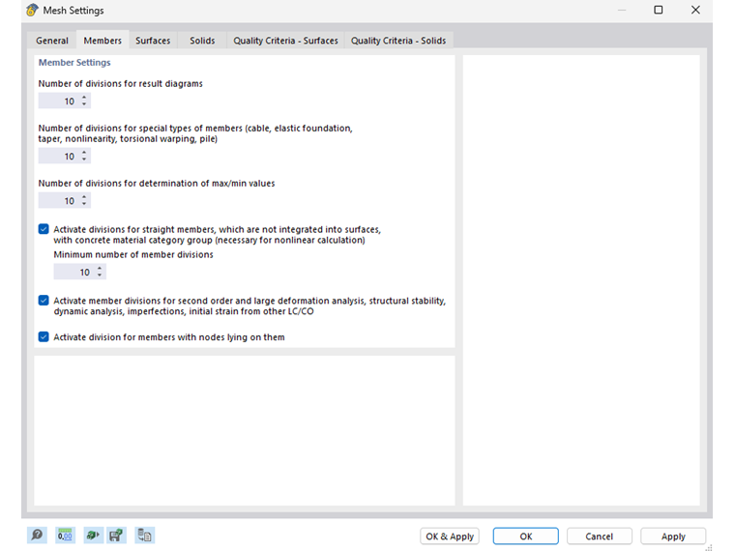Toggle member divisions for second order analysis checkbox
Screen dimensions: 735x551
pos(44,301)
